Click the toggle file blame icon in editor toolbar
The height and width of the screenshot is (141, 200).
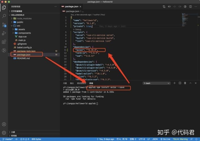coord(185,7)
